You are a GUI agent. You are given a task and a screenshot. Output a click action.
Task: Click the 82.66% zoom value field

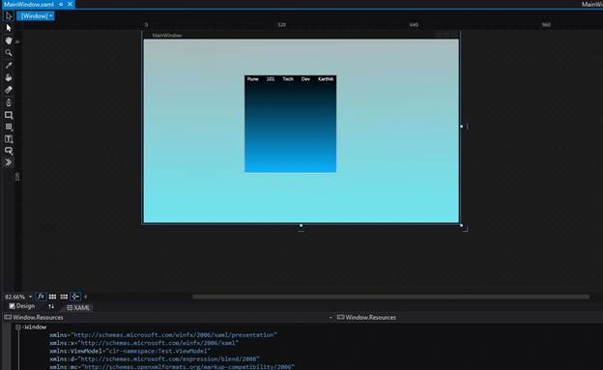[15, 297]
